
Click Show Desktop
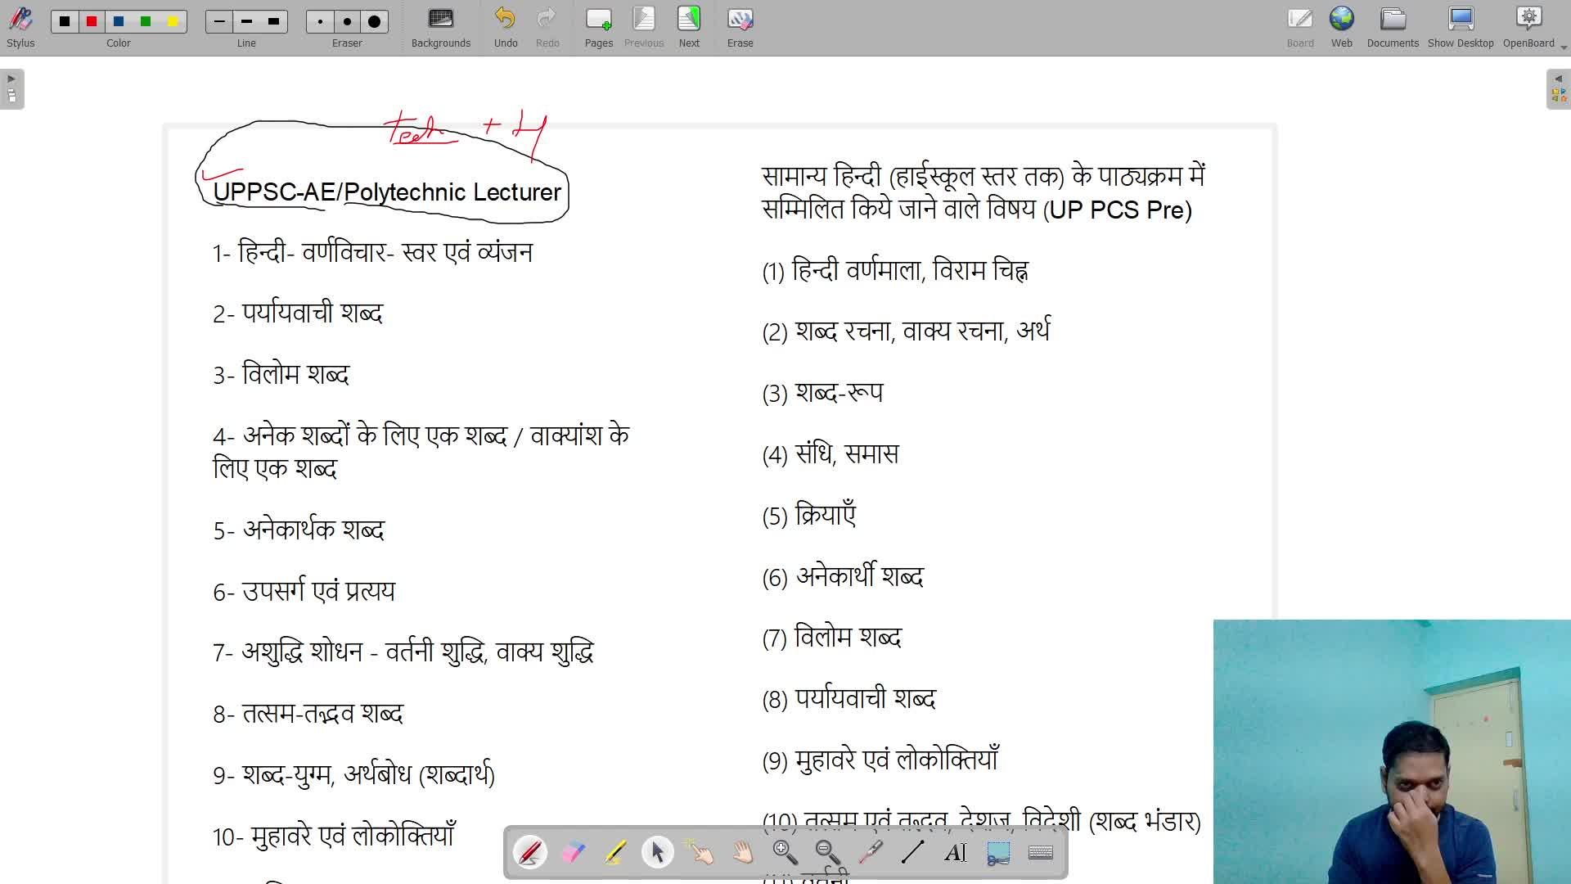tap(1461, 27)
